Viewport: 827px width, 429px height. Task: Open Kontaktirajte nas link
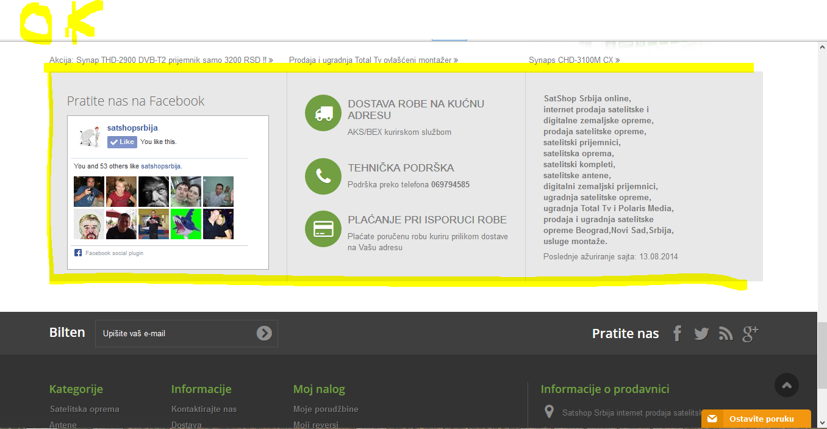coord(204,409)
